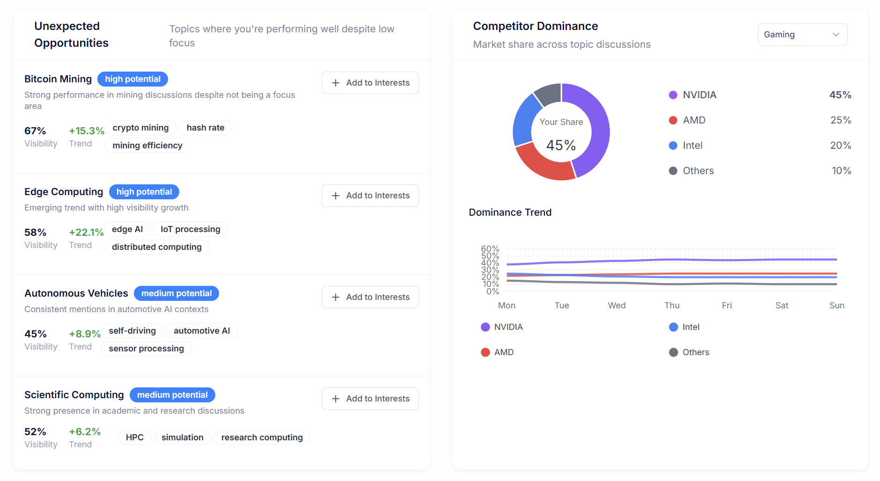Click the "research computing" tag
This screenshot has width=880, height=481.
pos(262,437)
